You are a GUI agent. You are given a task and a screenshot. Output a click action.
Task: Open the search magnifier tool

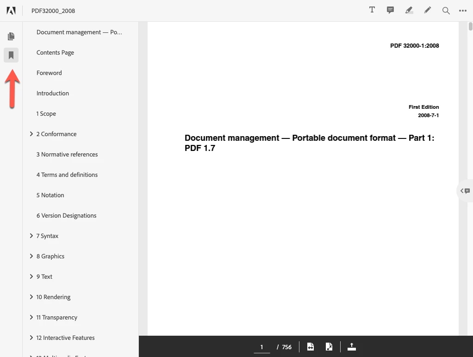pyautogui.click(x=446, y=11)
